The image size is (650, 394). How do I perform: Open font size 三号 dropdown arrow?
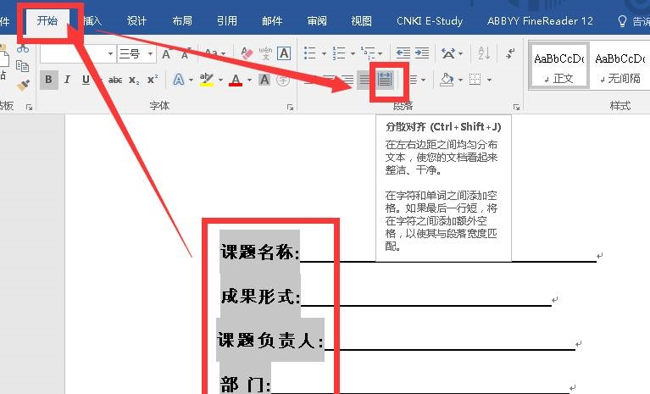click(x=150, y=53)
